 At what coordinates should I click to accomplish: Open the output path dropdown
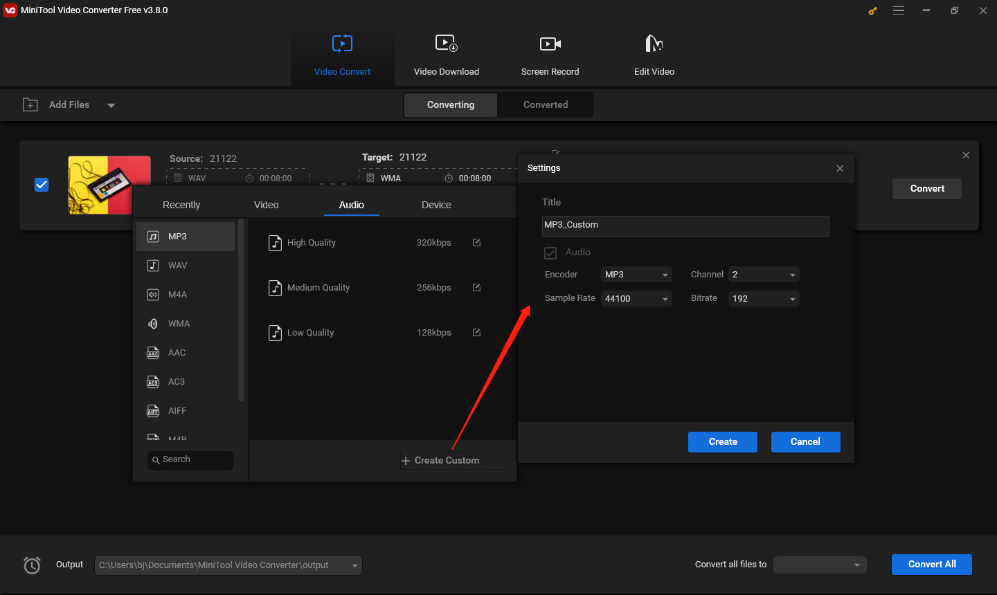[355, 565]
